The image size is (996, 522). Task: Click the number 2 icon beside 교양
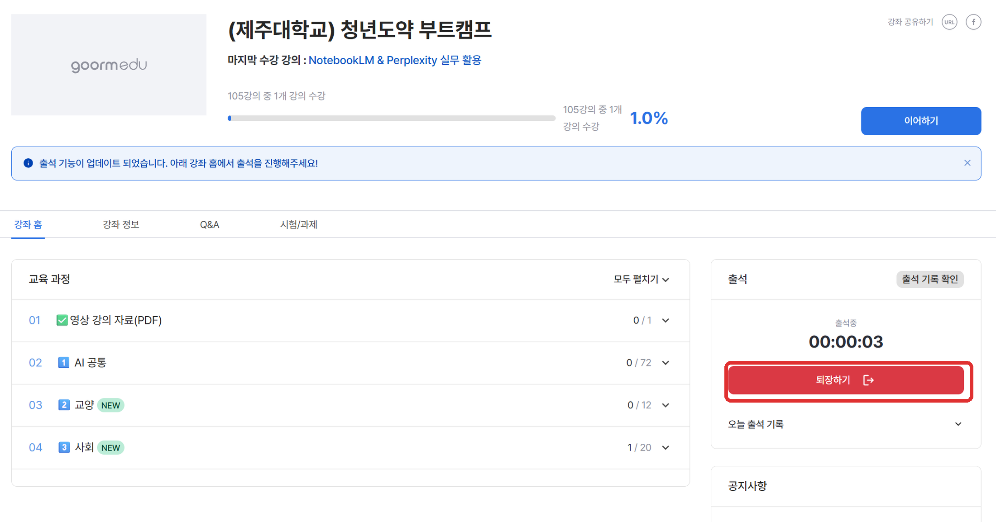pos(64,405)
